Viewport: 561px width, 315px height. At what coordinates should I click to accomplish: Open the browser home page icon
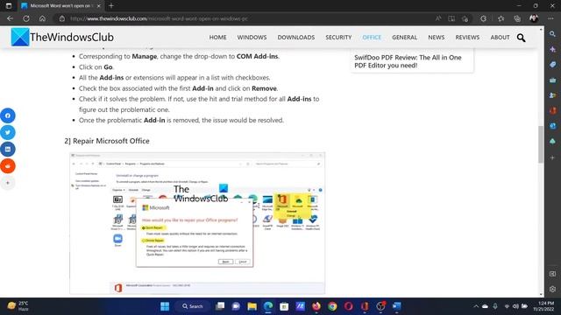tap(42, 18)
